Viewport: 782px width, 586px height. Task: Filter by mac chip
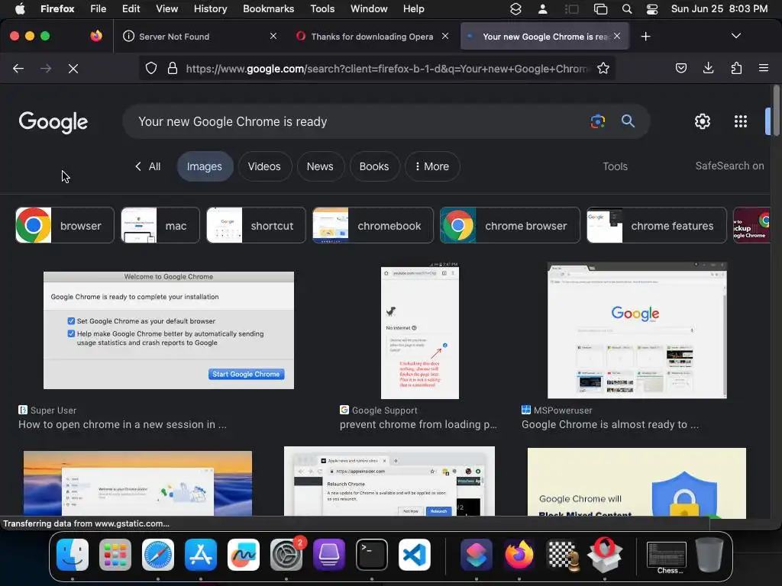click(160, 225)
